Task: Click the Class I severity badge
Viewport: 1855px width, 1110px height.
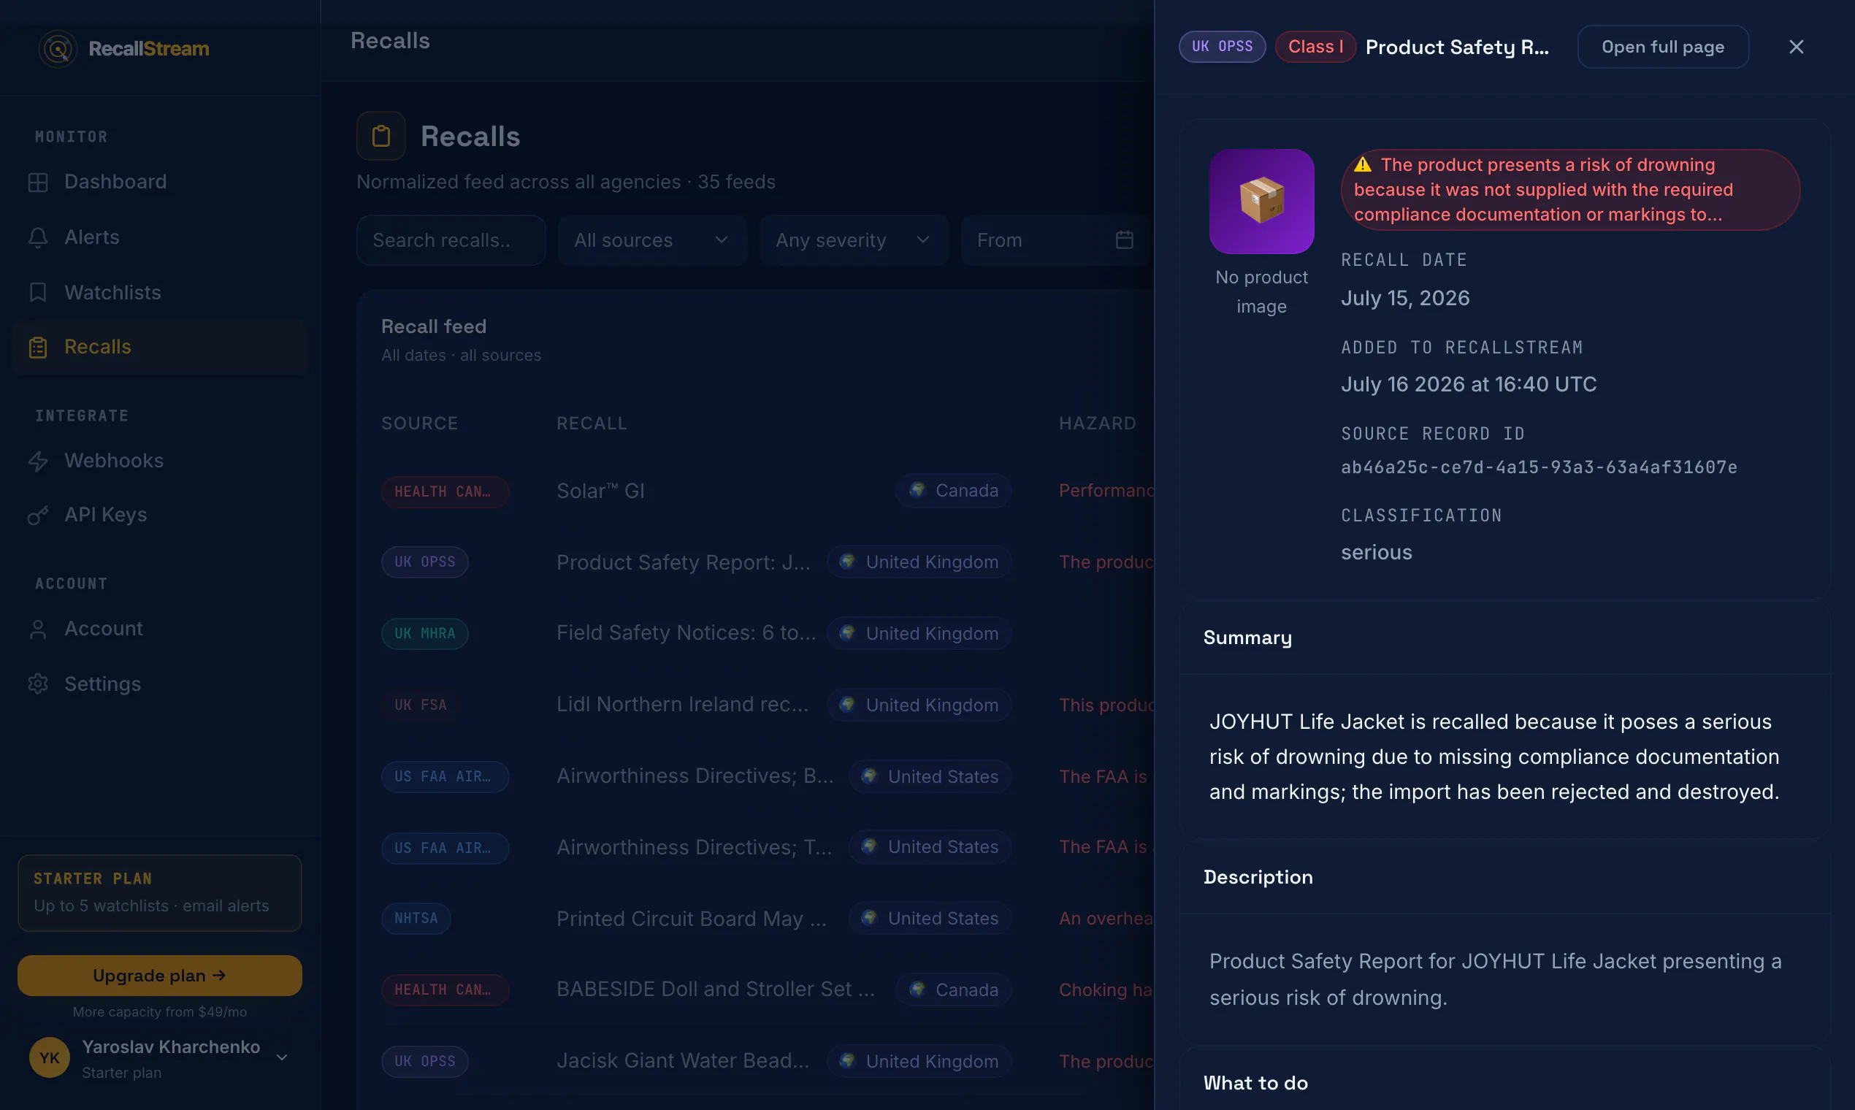Action: click(x=1315, y=47)
